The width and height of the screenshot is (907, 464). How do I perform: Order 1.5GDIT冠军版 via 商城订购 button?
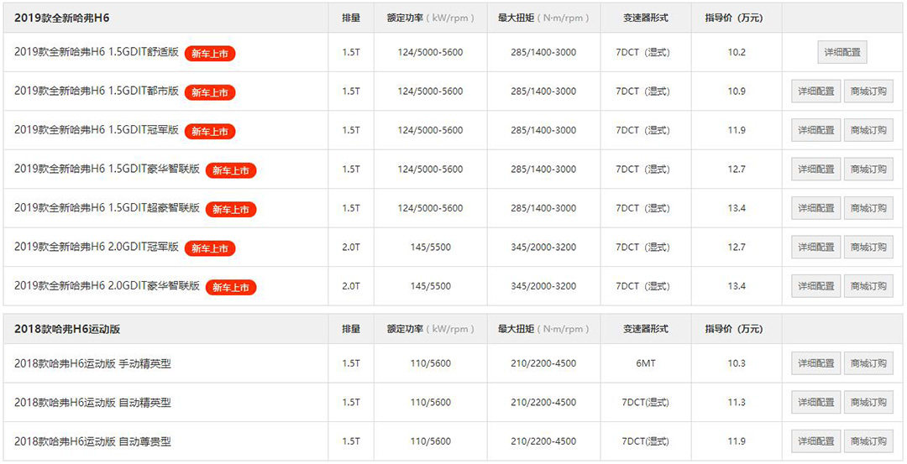click(x=868, y=130)
